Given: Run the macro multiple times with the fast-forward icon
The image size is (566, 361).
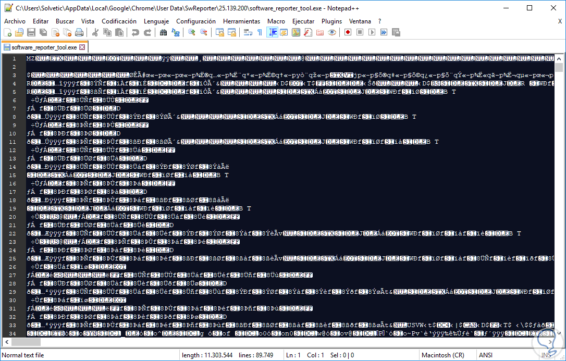Looking at the screenshot, I should coord(384,32).
